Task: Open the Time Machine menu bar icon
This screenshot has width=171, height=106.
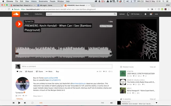Action: pyautogui.click(x=124, y=1)
